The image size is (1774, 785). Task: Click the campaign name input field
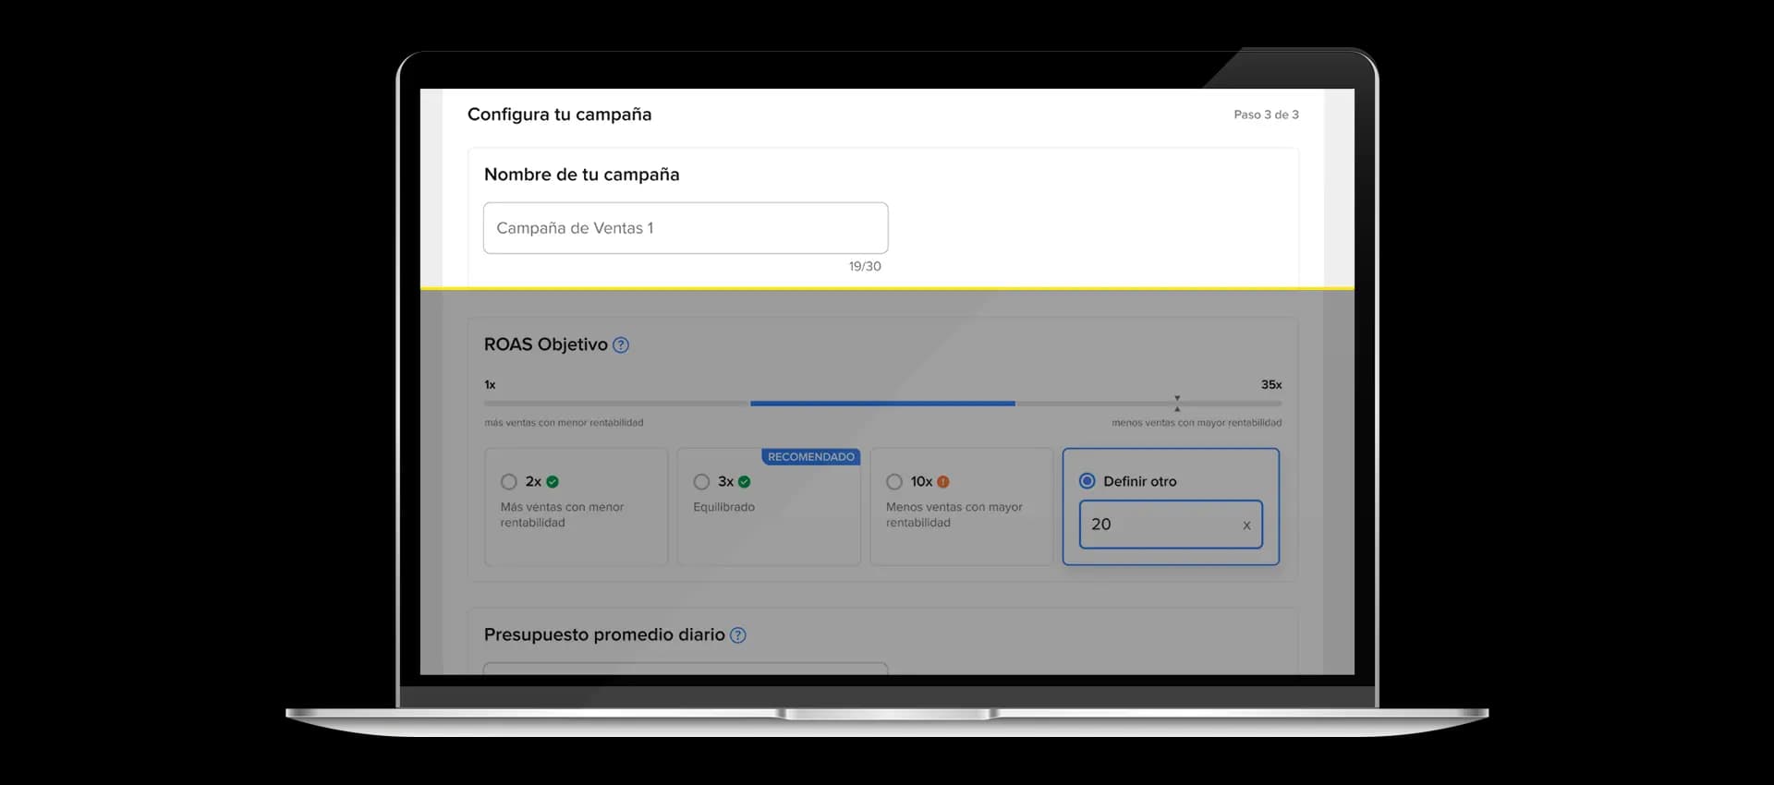click(686, 228)
